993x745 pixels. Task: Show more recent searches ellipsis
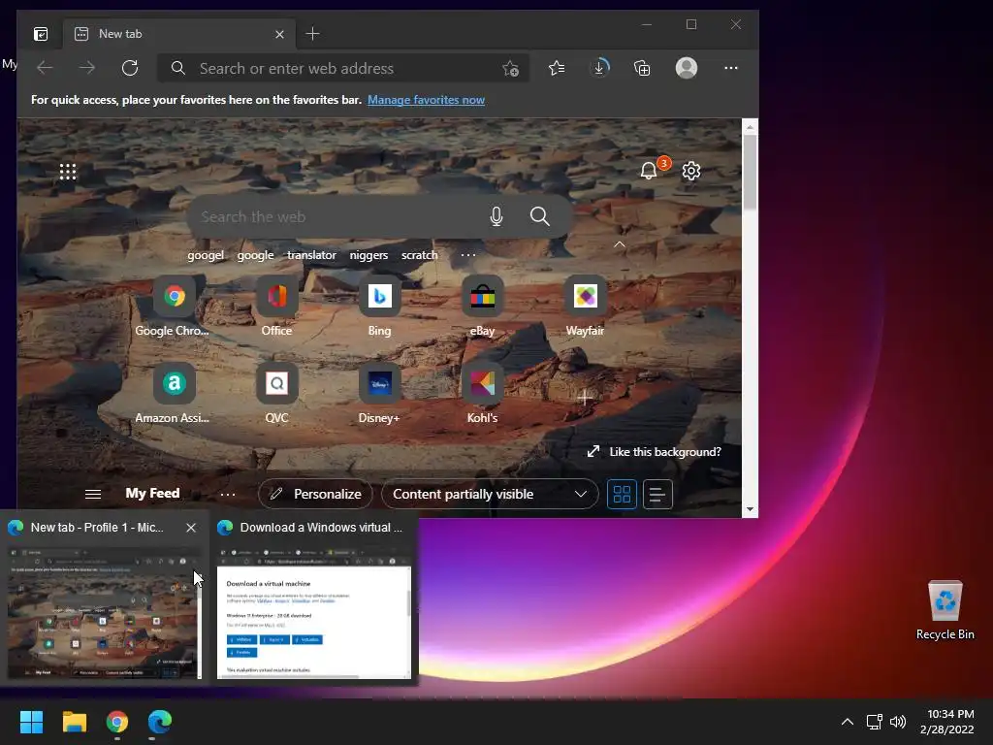[x=468, y=255]
